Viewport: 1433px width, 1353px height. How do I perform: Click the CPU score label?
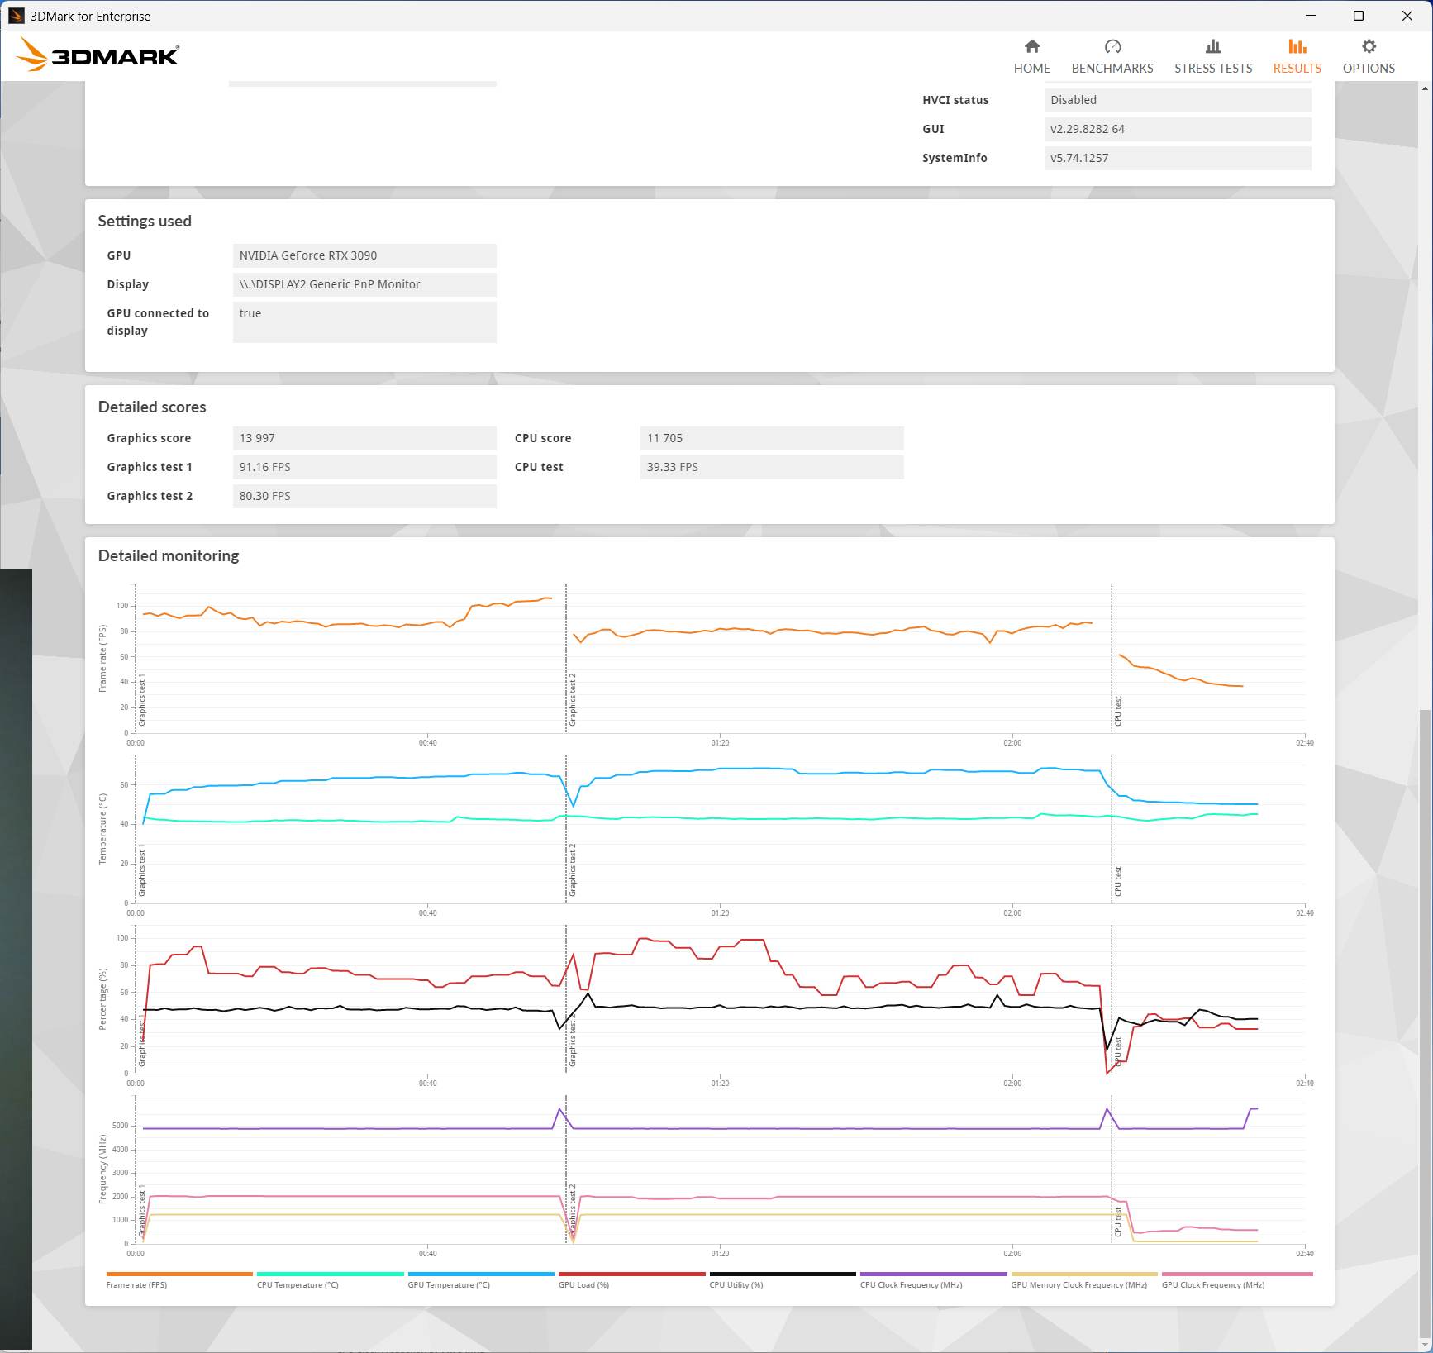point(543,438)
